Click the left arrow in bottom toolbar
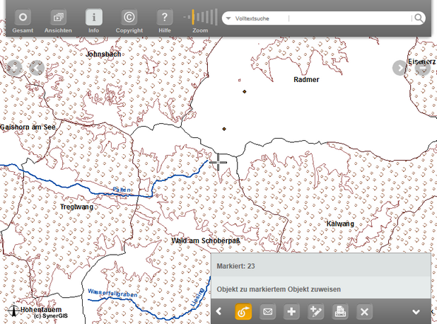 tap(219, 311)
